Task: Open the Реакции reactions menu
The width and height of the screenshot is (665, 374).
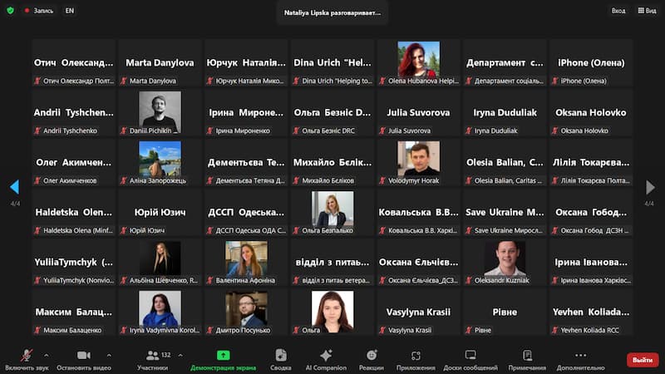Action: (x=372, y=358)
